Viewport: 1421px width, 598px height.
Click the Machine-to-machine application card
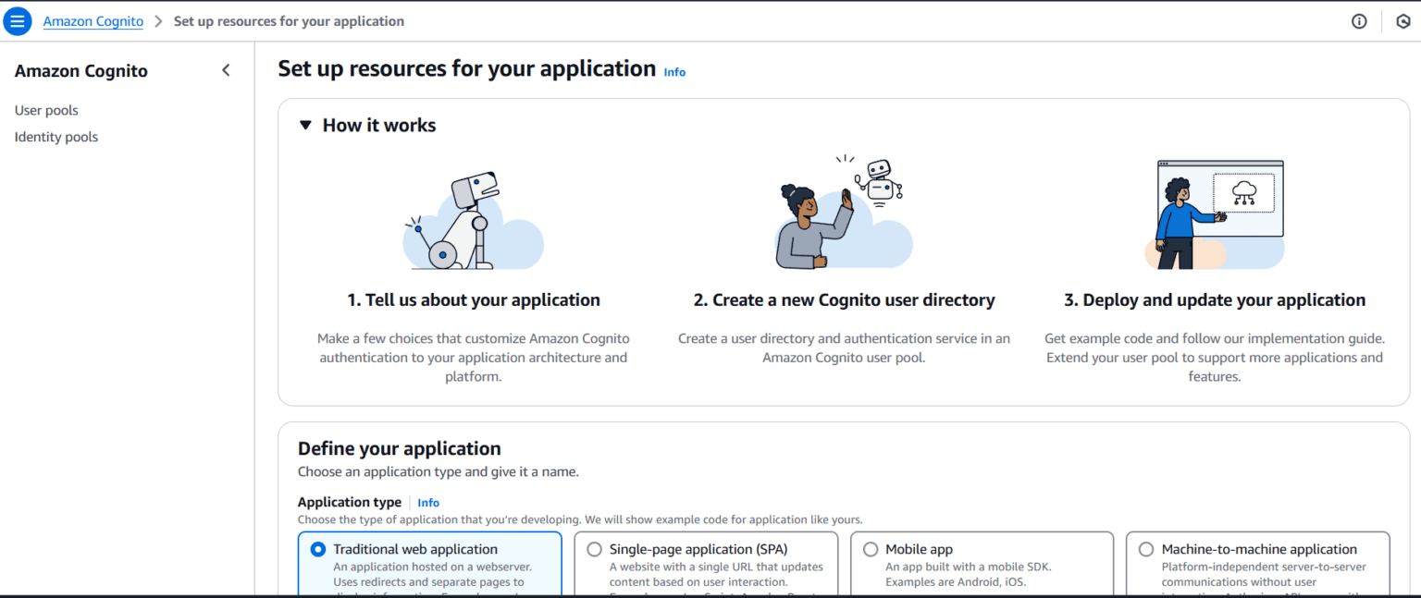(x=1258, y=564)
